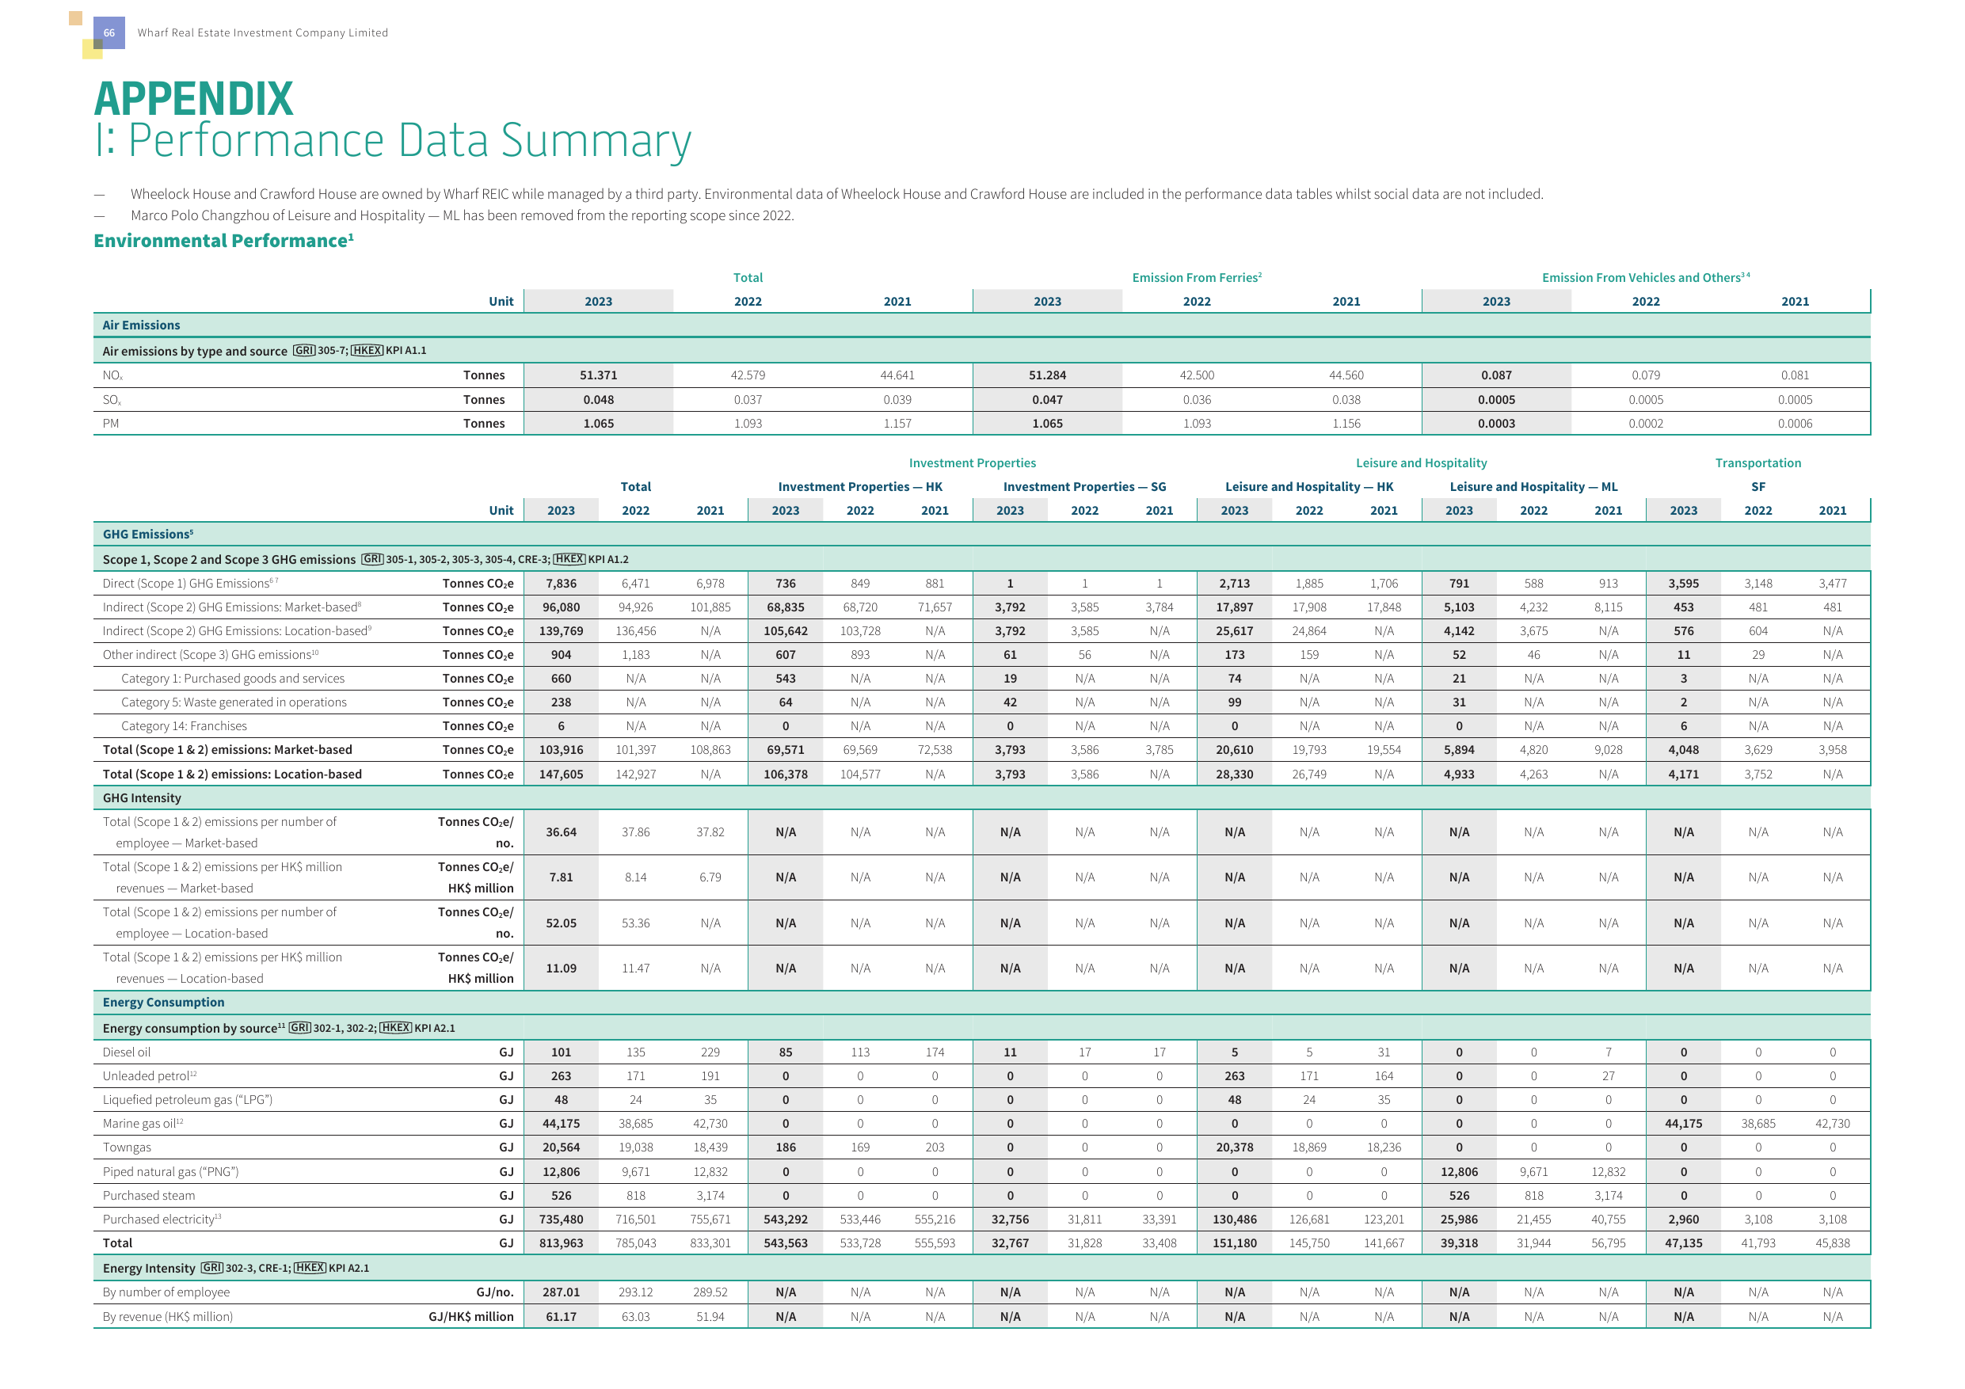Select energy intensity by employee value 287.01

pyautogui.click(x=561, y=1293)
